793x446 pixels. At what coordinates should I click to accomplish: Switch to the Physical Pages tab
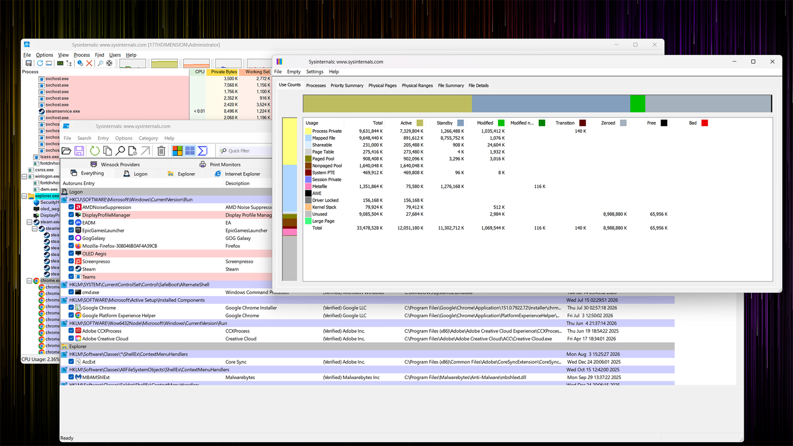click(x=383, y=85)
